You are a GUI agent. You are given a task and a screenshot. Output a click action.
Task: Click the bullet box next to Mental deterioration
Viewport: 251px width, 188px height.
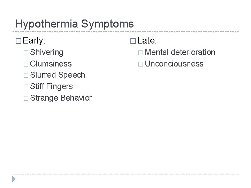(x=140, y=53)
